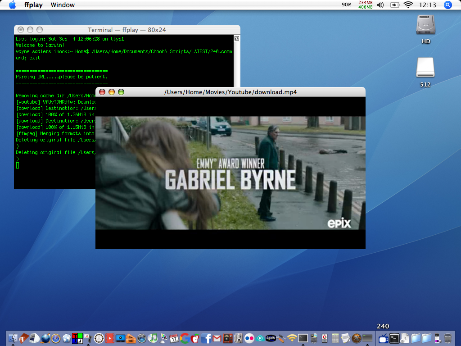Open the Calculator icon in dock
Screen dimensions: 461x346
(x=335, y=338)
